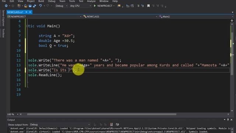Open the File menu
Image resolution: width=236 pixels, height=133 pixels.
coord(4,1)
